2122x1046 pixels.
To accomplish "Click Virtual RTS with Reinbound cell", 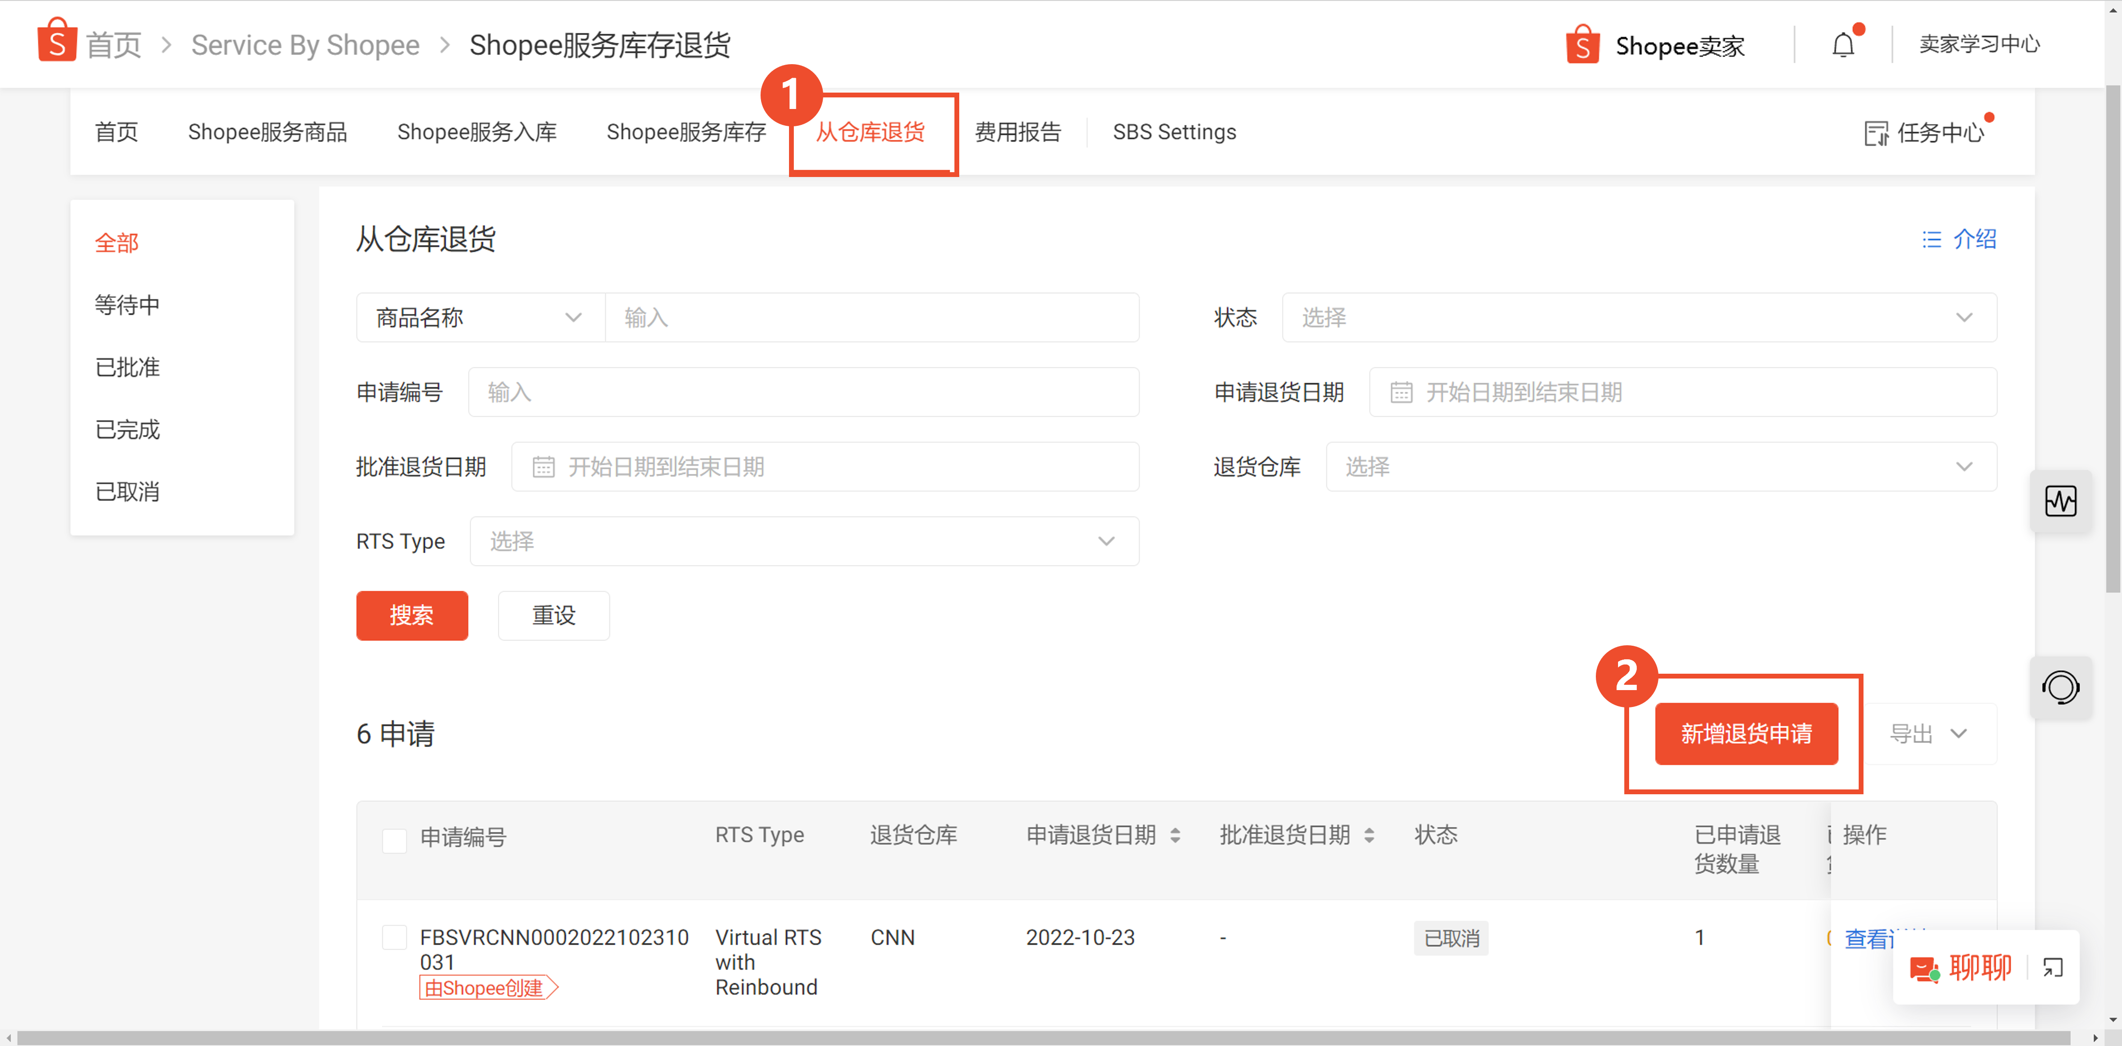I will 768,962.
